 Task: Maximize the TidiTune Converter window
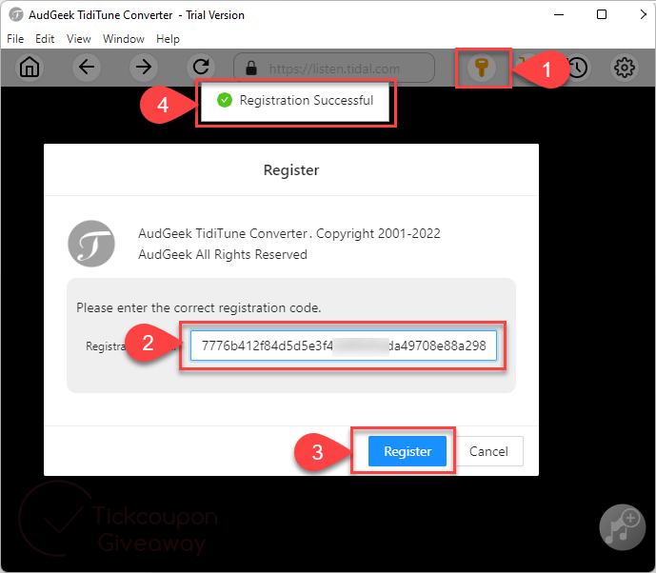point(602,14)
